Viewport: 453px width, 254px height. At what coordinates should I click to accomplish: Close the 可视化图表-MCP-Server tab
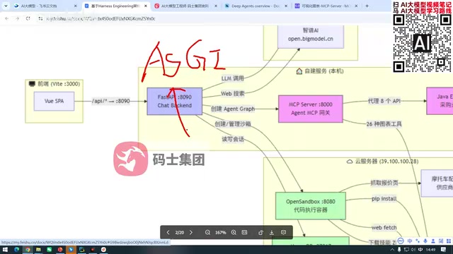356,6
